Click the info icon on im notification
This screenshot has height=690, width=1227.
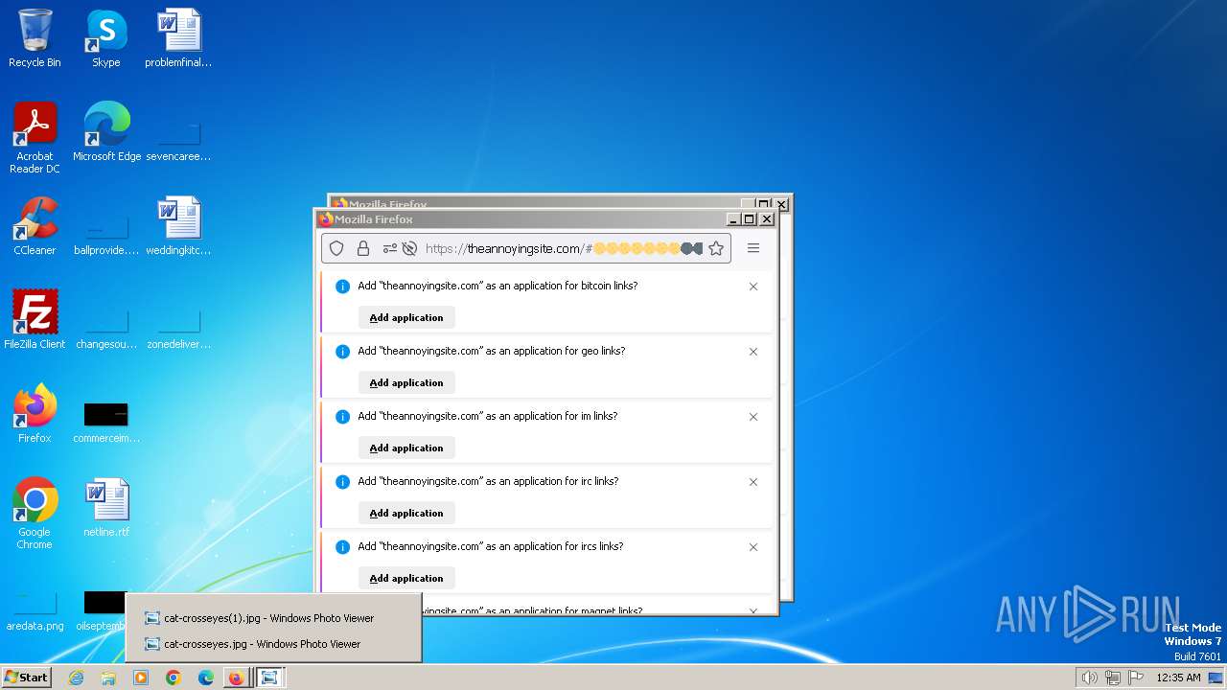(x=342, y=417)
